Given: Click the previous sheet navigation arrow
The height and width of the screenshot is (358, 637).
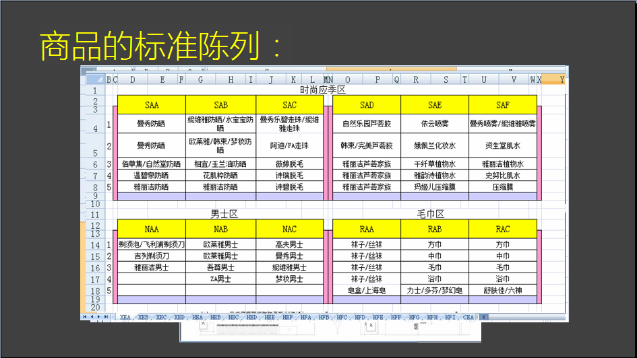Looking at the screenshot, I should coord(91,317).
